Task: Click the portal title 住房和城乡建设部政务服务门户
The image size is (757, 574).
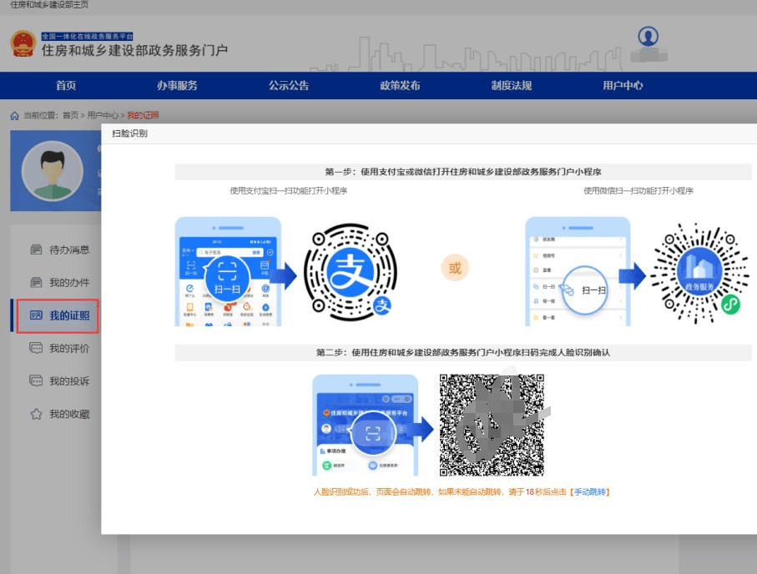Action: coord(134,50)
